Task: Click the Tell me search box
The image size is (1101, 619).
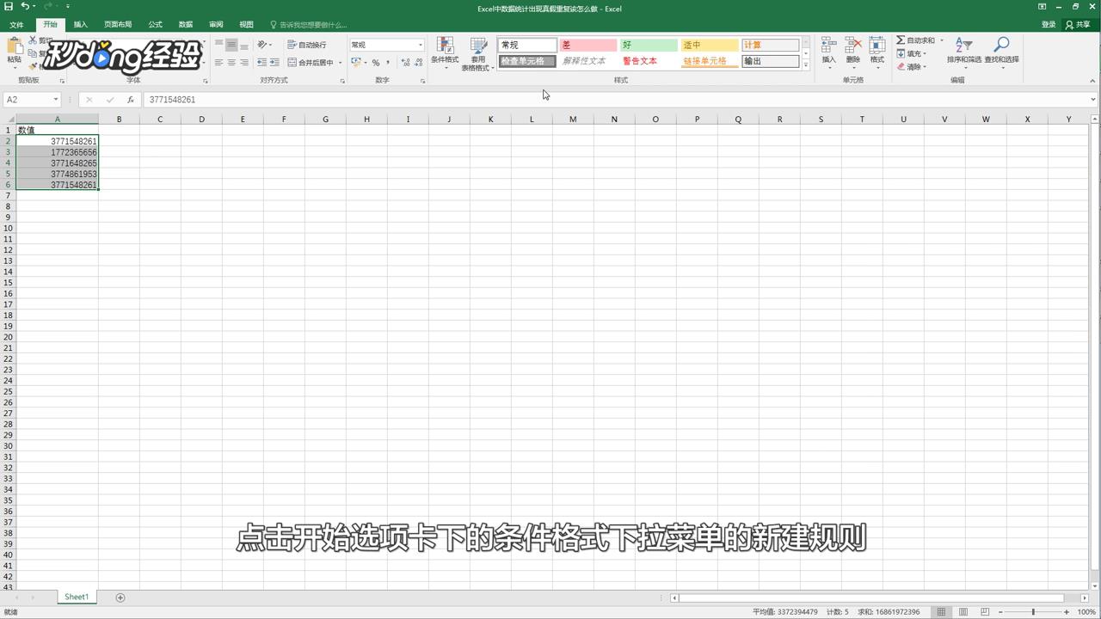Action: coord(309,25)
